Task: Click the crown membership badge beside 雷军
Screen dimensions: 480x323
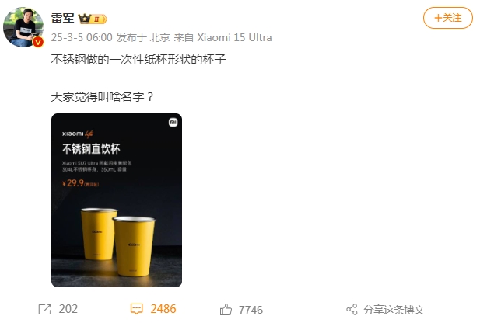Action: pyautogui.click(x=93, y=19)
